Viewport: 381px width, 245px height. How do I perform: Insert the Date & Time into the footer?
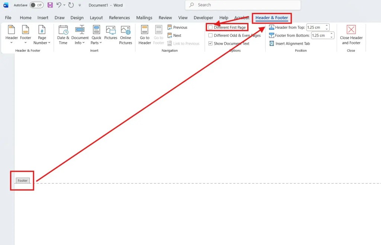[x=63, y=35]
